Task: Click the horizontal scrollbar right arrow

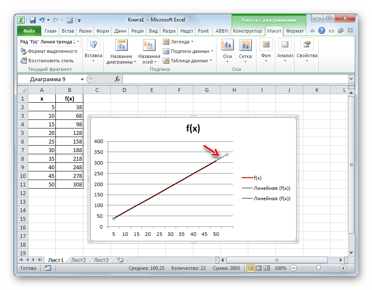Action: (x=341, y=260)
